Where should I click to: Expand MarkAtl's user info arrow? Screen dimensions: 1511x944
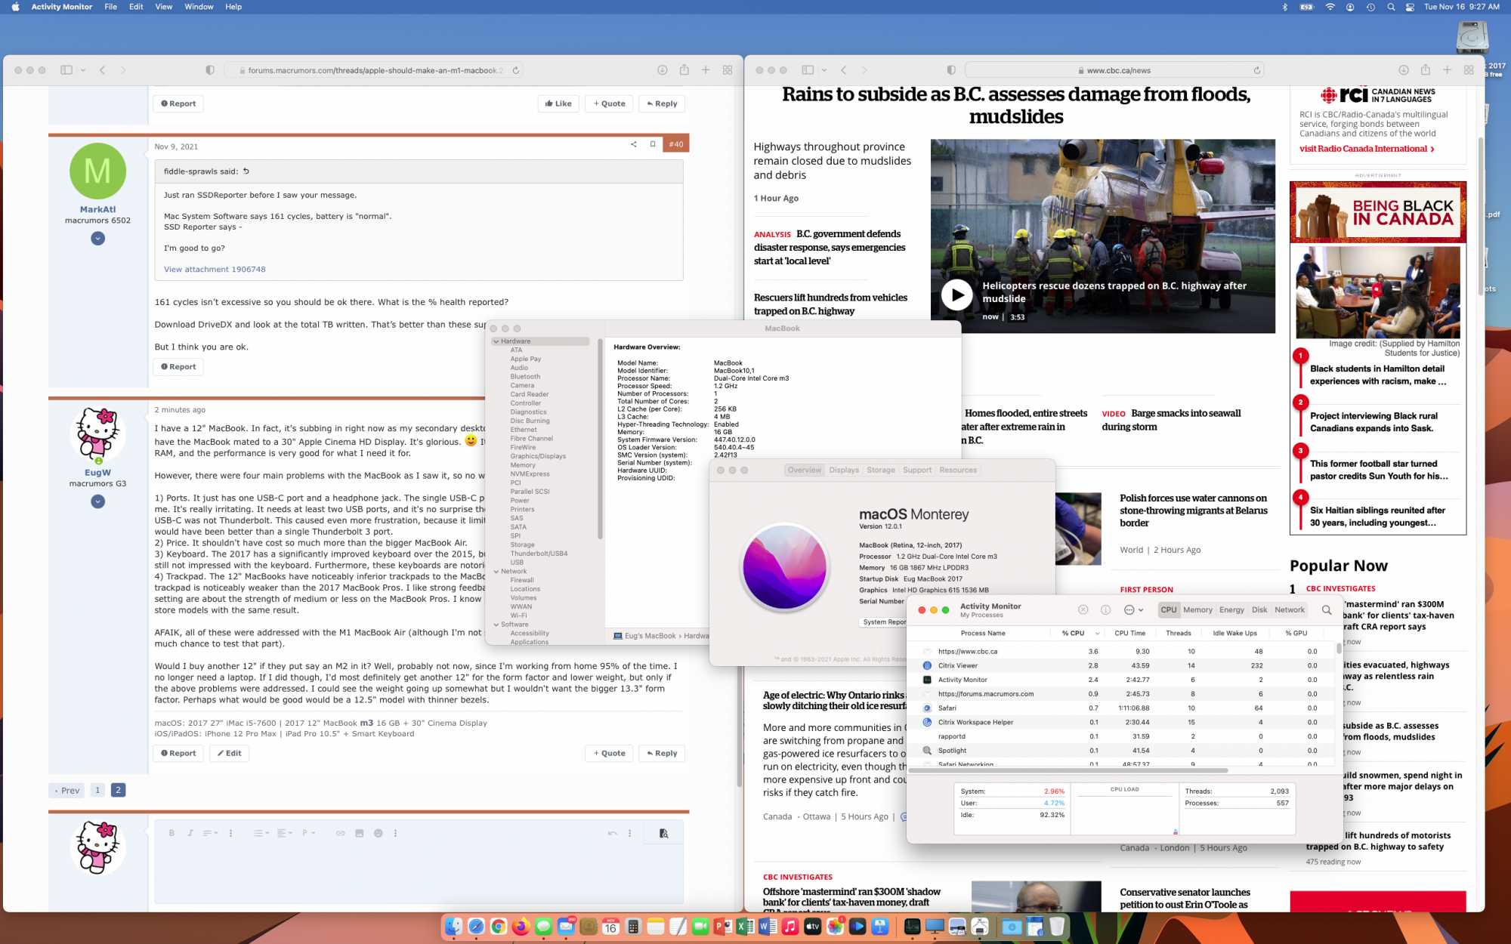pos(97,239)
